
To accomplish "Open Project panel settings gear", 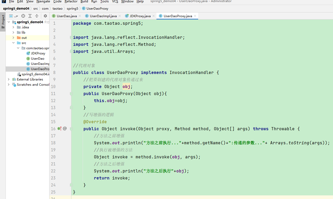I will point(45,16).
